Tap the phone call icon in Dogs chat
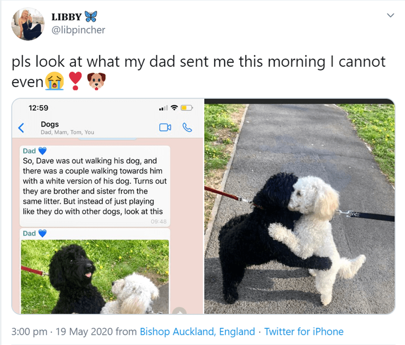 [x=187, y=127]
